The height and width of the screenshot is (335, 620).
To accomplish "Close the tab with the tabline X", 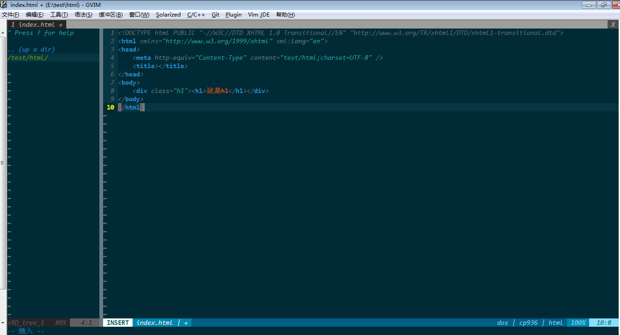I will pos(613,24).
